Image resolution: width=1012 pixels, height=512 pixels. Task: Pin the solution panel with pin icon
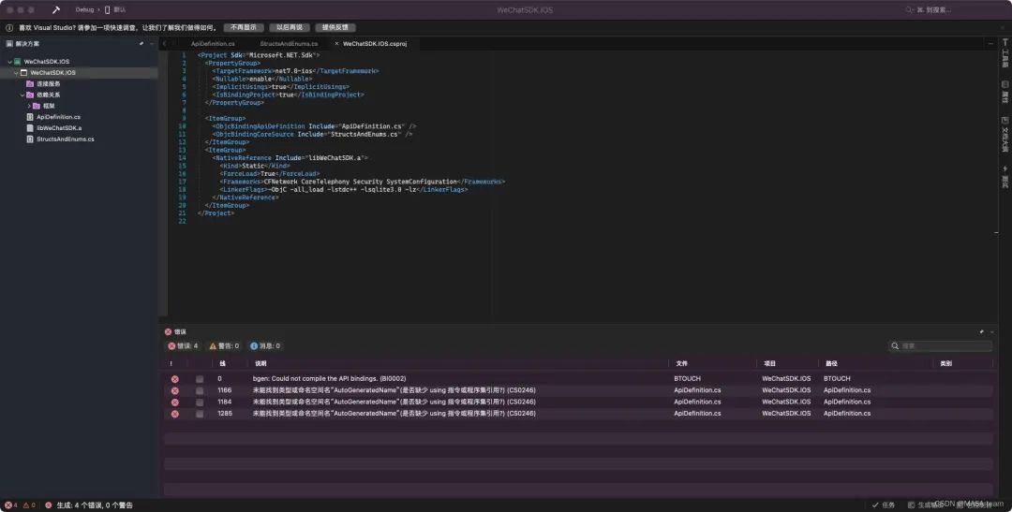[141, 44]
